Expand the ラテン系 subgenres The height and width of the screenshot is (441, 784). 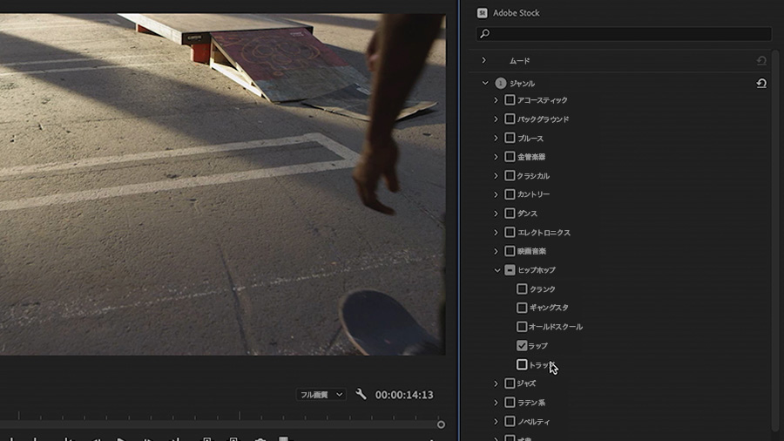[x=496, y=403]
